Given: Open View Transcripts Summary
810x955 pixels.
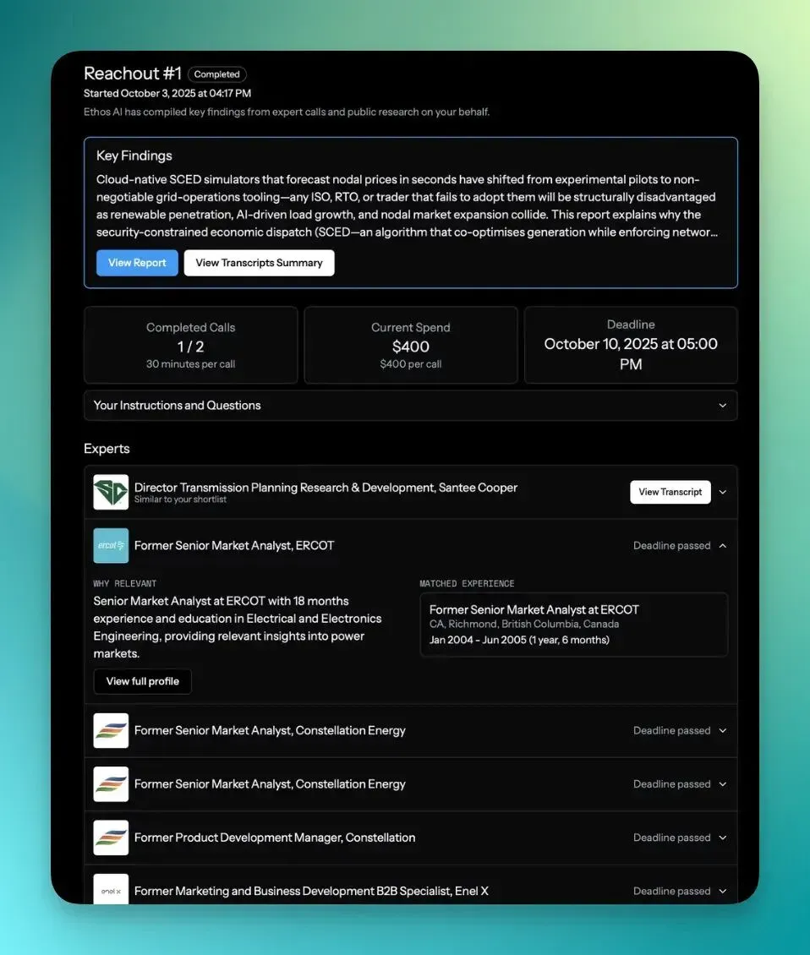Looking at the screenshot, I should 259,263.
